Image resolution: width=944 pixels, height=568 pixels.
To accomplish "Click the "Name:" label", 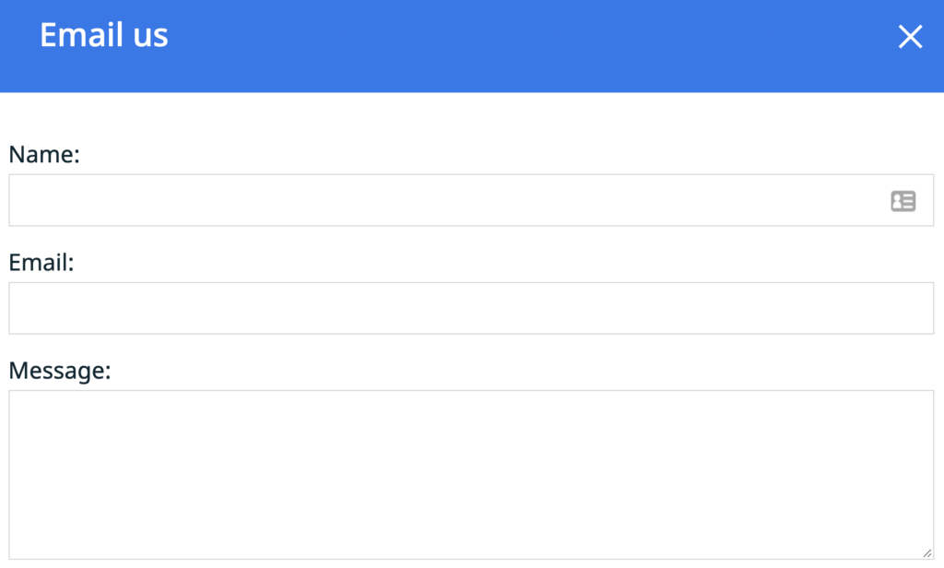I will click(x=44, y=154).
